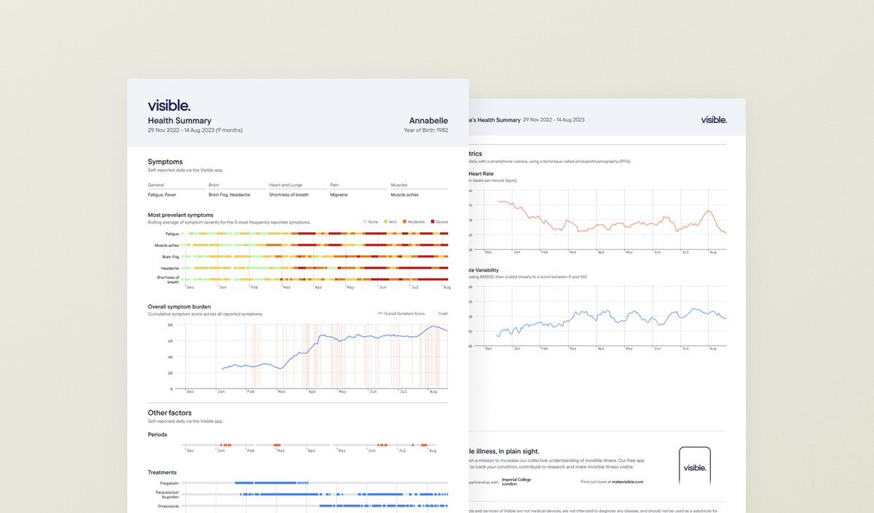Click the date range with 9 months
The width and height of the screenshot is (874, 513).
coord(195,130)
